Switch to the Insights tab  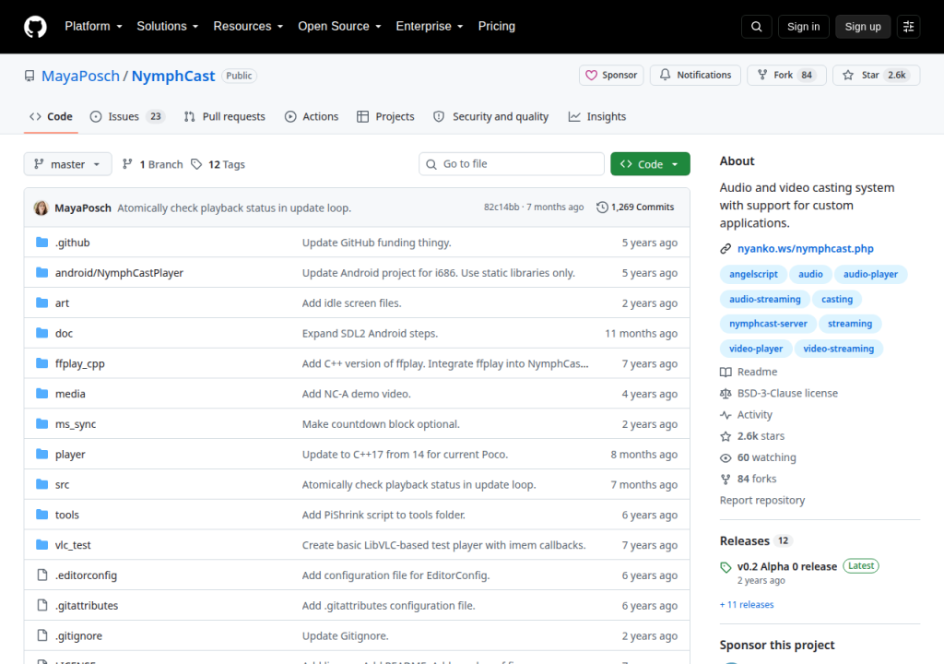(x=597, y=116)
